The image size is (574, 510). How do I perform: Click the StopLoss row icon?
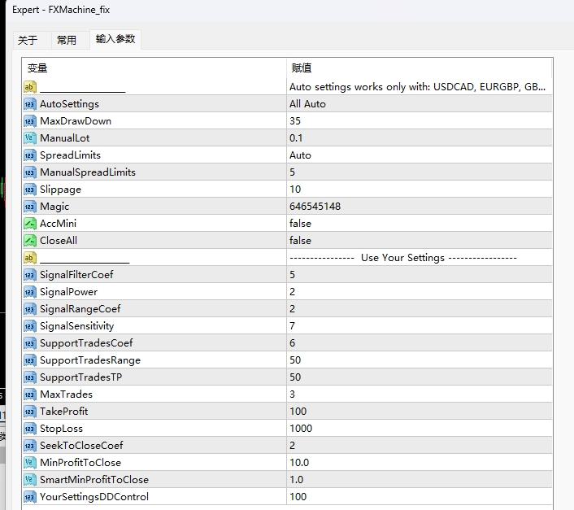click(30, 429)
